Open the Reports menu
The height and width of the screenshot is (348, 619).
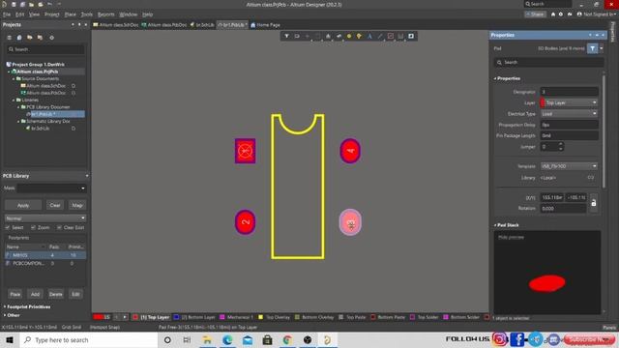click(105, 14)
